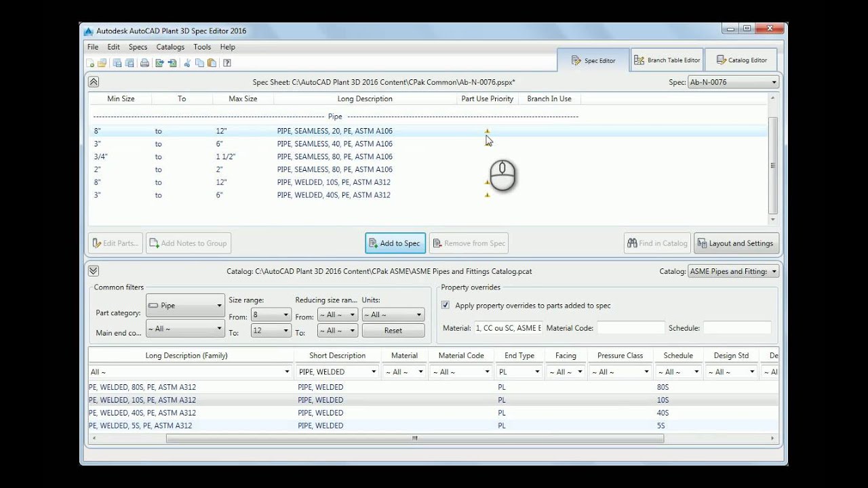Click the Reset filters button
Screen dimensions: 868x488
coord(393,331)
